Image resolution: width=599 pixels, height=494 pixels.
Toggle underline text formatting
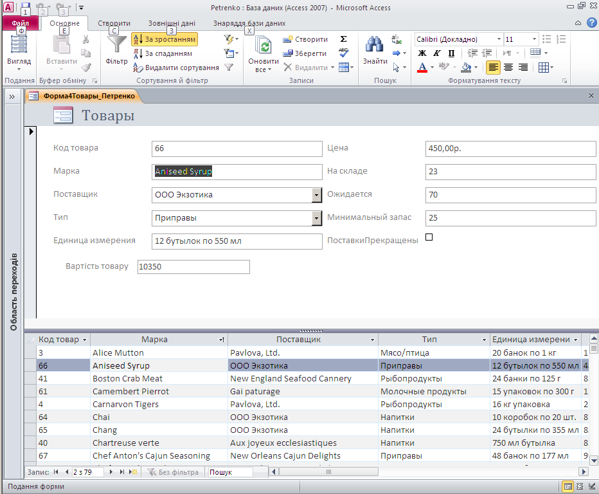click(x=451, y=53)
